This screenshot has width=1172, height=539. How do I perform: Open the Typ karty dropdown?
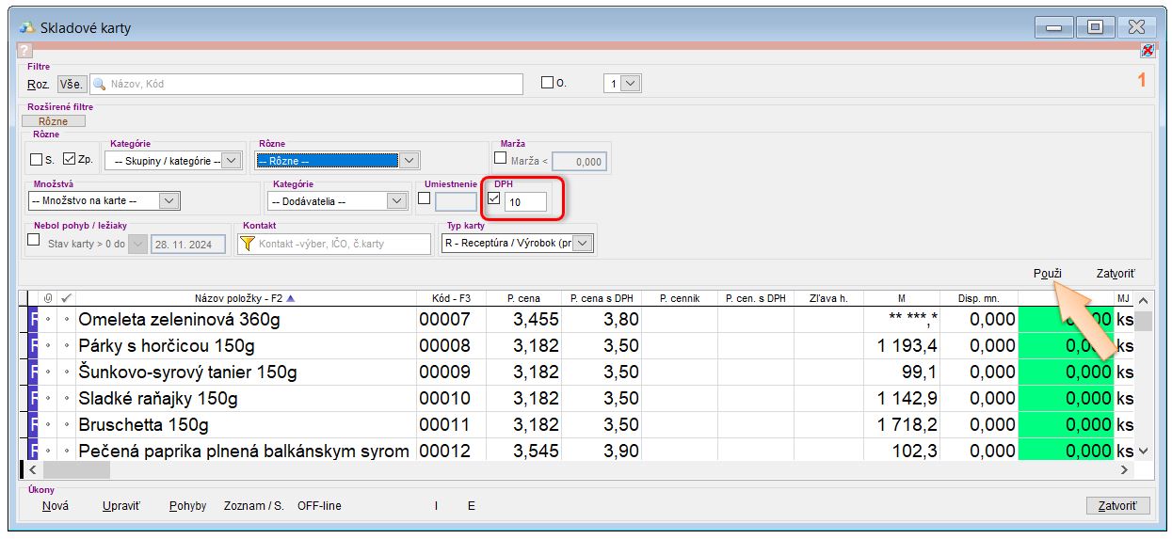[584, 244]
